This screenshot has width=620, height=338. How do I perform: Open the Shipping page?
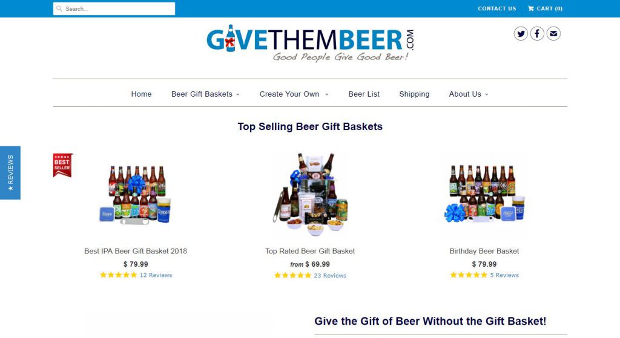pos(414,94)
